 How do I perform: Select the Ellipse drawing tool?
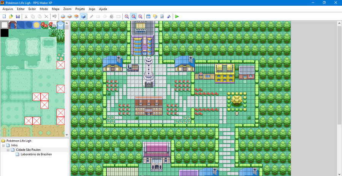coord(105,16)
